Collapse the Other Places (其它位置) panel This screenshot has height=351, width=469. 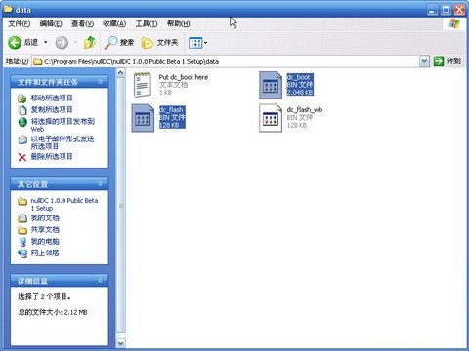click(100, 184)
